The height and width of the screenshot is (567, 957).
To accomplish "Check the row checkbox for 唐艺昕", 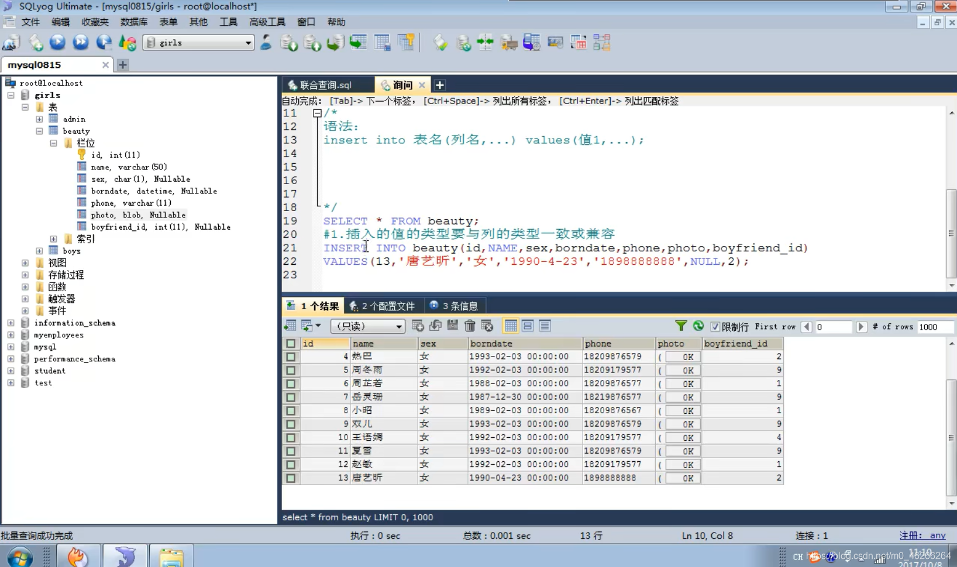I will pos(291,478).
